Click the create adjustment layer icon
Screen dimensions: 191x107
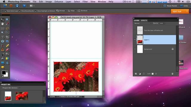[140, 74]
